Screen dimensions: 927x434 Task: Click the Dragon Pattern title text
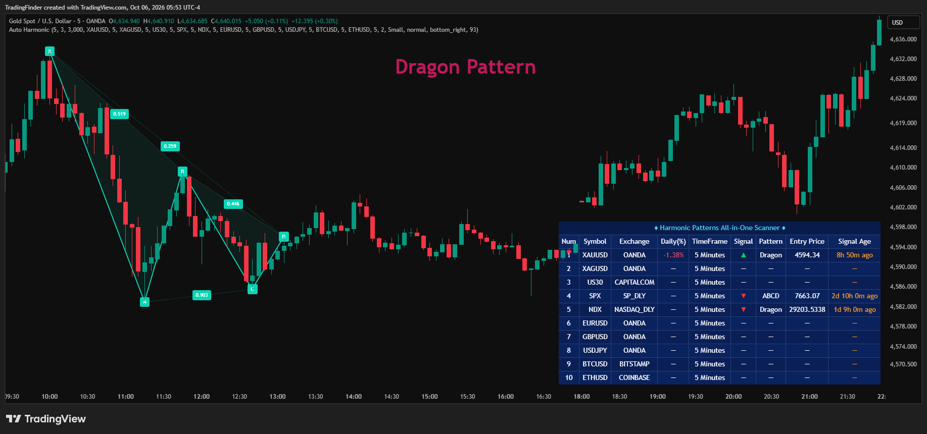(x=465, y=67)
